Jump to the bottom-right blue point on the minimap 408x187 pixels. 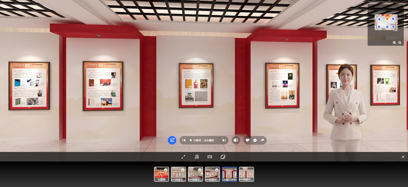tap(394, 27)
